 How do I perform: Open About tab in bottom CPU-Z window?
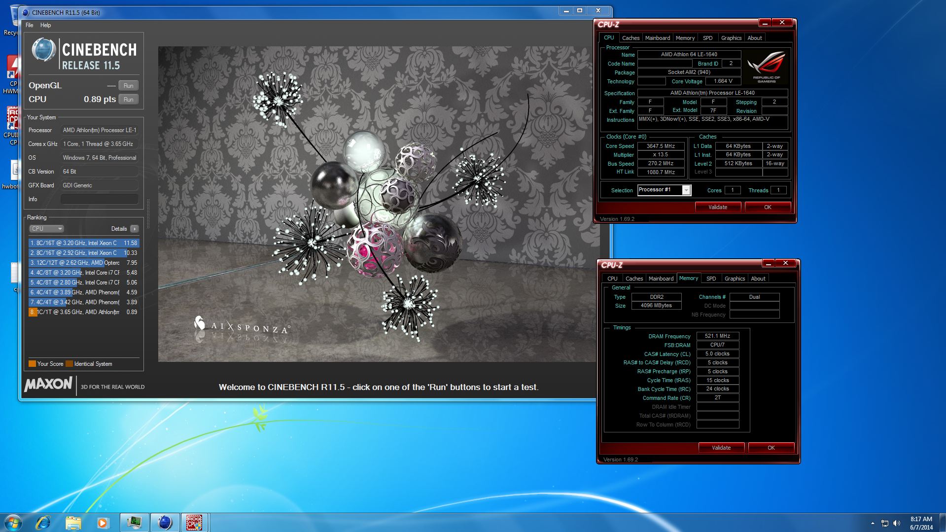758,279
